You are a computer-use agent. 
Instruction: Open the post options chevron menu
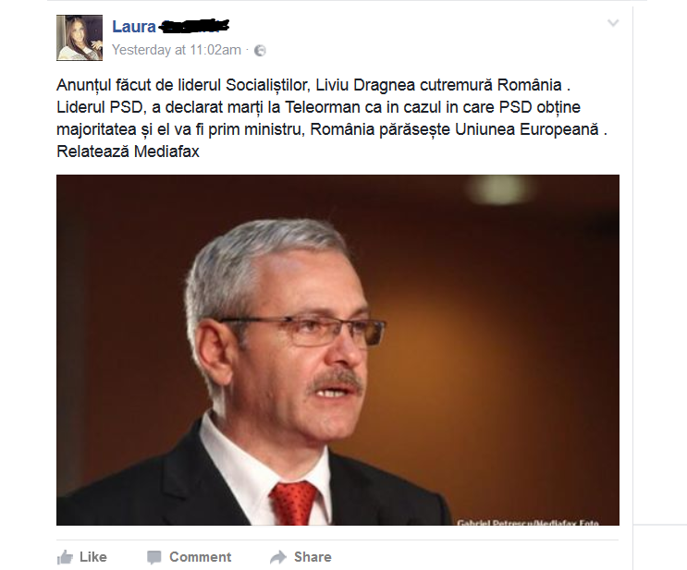tap(613, 23)
